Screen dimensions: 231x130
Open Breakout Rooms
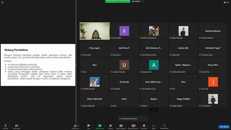point(133,126)
